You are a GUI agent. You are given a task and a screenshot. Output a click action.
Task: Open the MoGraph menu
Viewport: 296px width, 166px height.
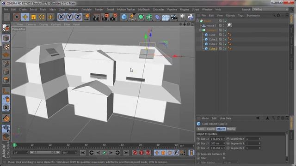tap(144, 9)
